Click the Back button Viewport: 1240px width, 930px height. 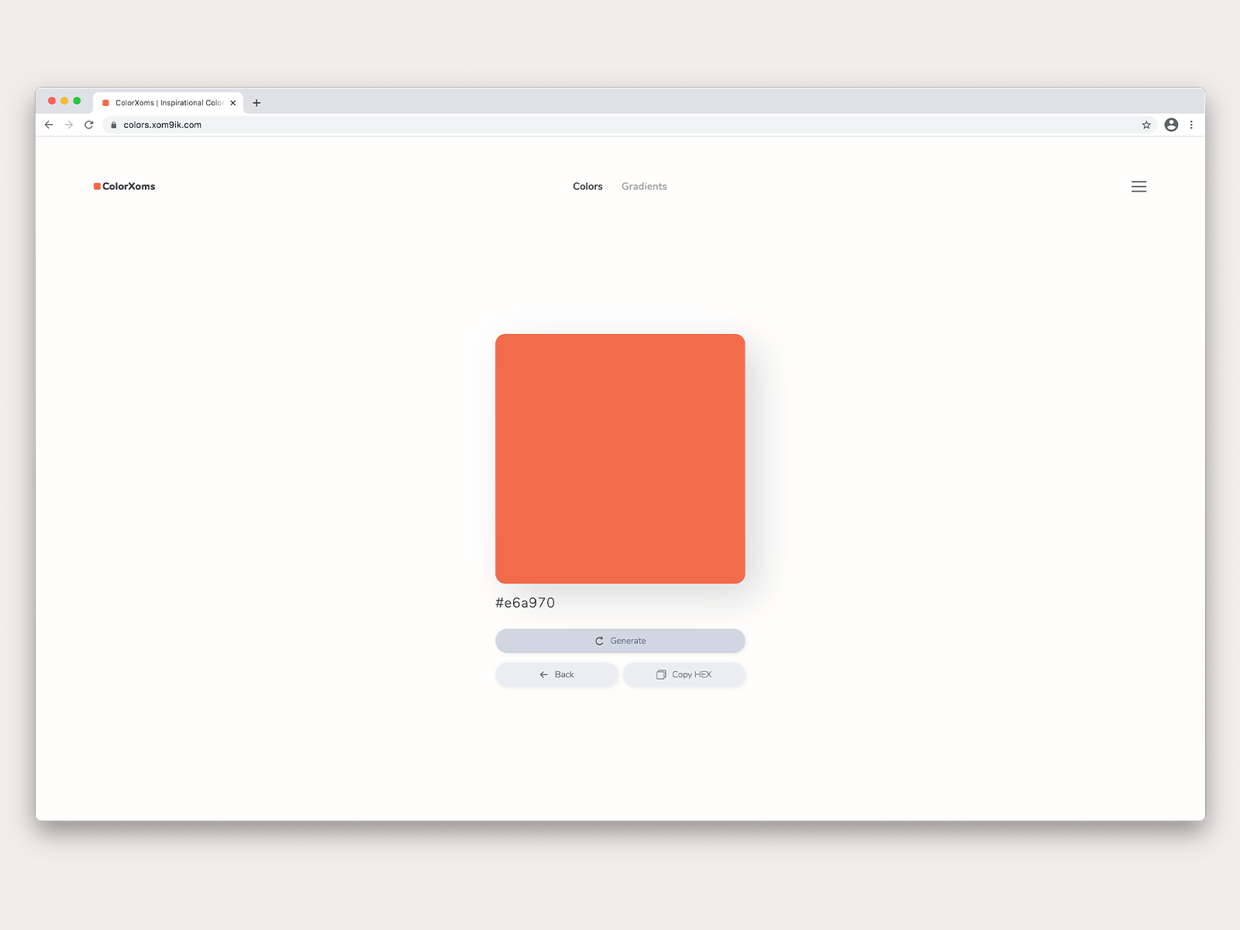556,674
